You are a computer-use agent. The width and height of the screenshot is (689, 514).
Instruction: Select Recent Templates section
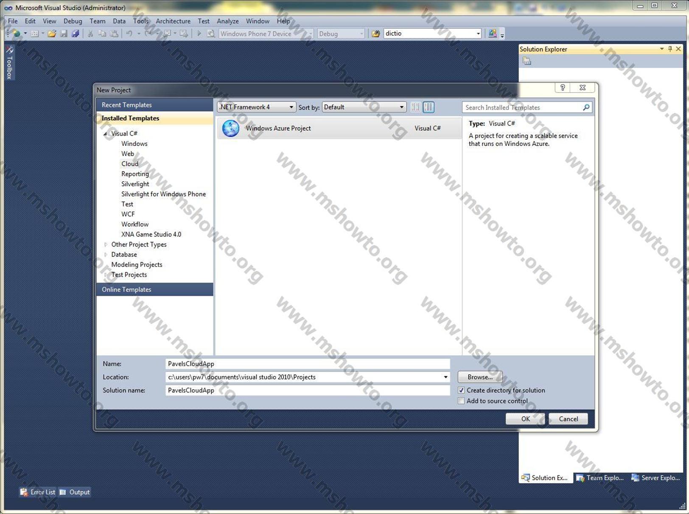(155, 105)
